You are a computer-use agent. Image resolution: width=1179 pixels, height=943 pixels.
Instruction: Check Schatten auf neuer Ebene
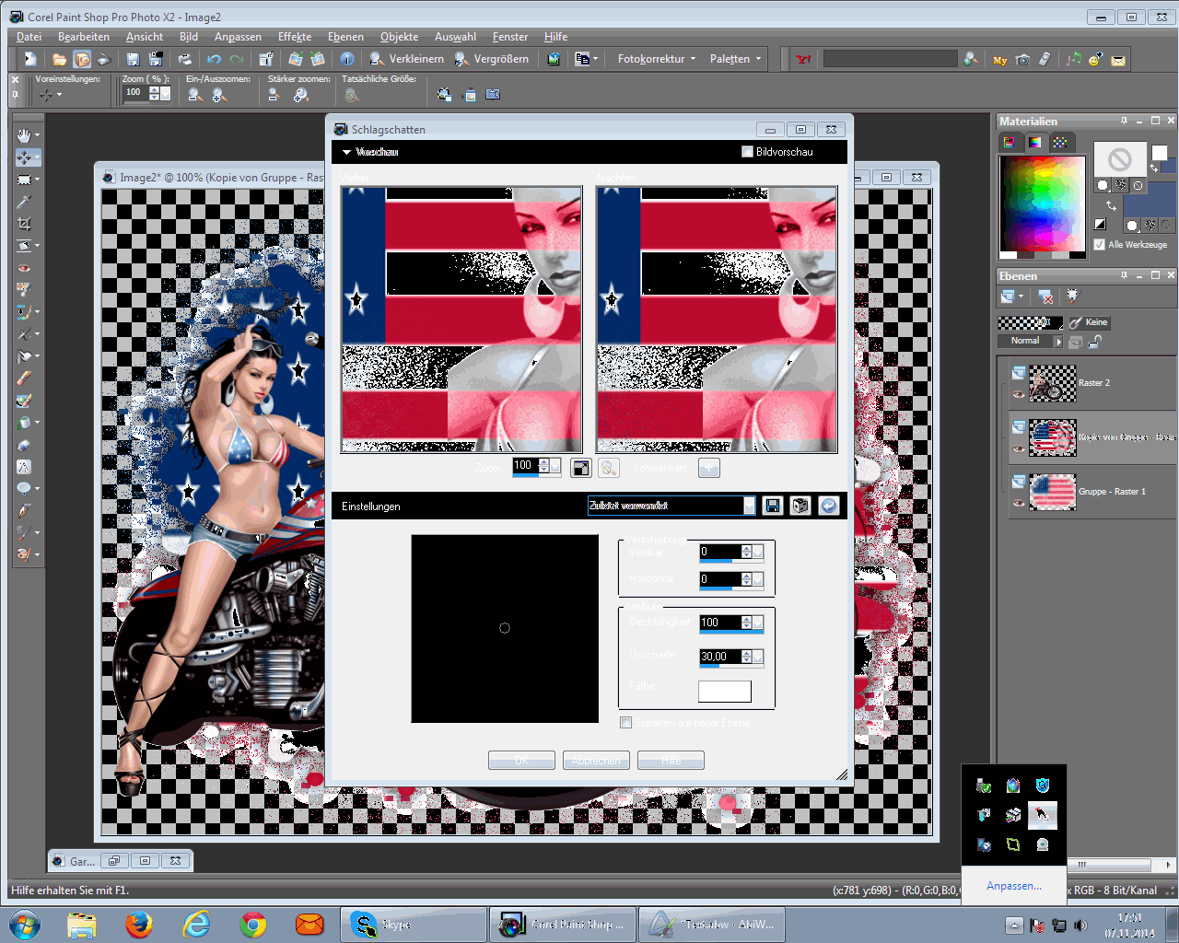tap(626, 723)
